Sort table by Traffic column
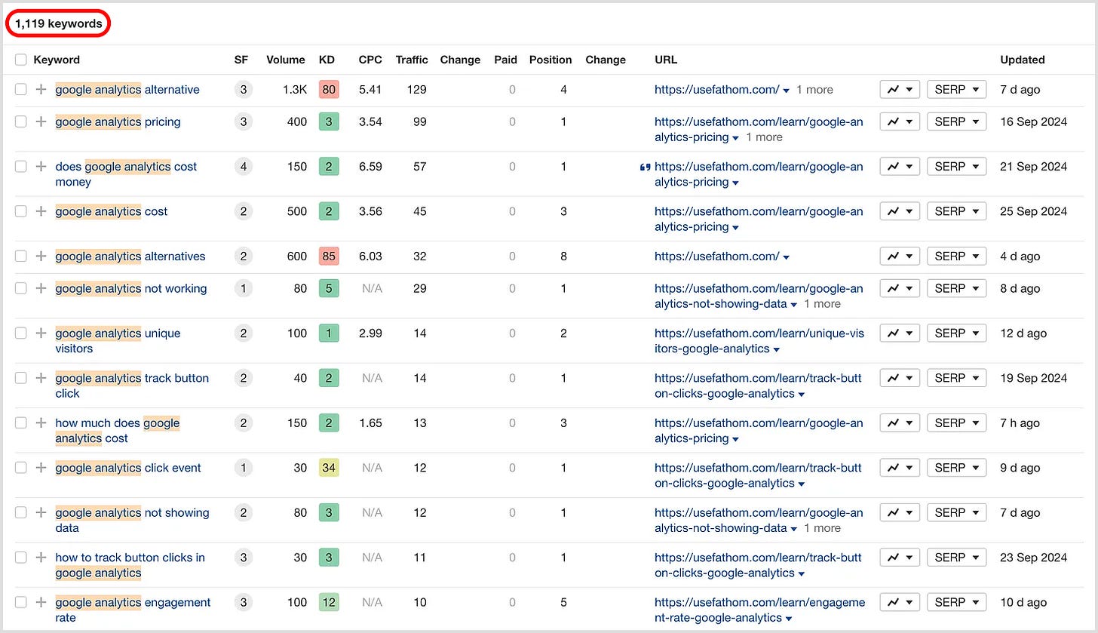The image size is (1098, 633). pos(411,60)
